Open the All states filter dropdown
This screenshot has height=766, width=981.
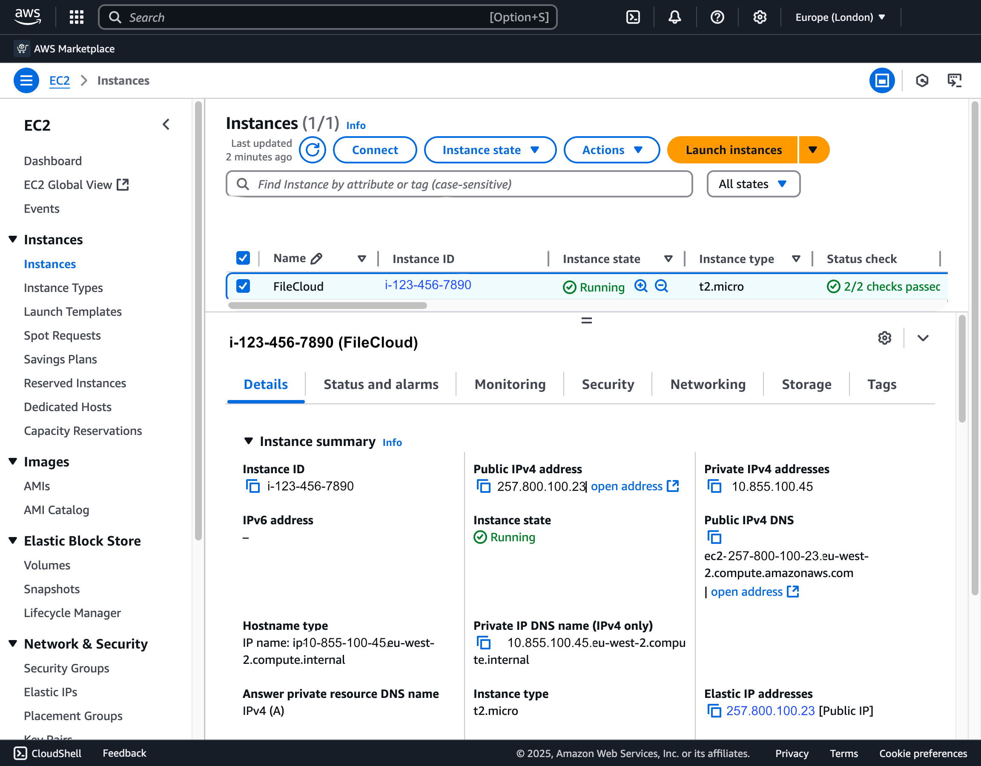(753, 184)
